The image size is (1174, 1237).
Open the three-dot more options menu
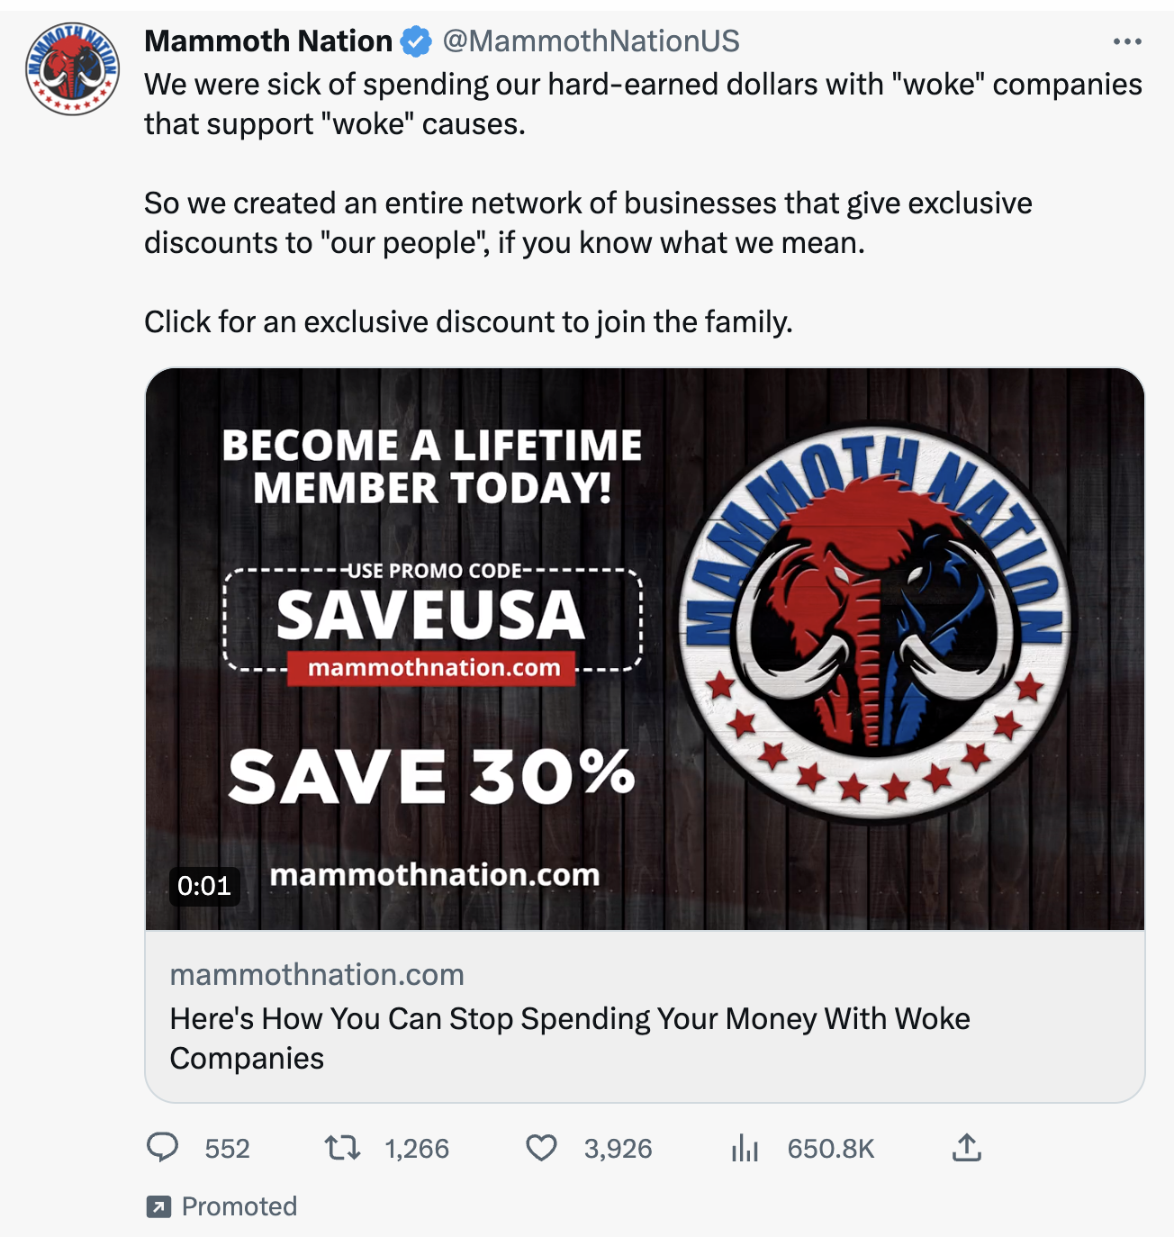[1127, 41]
